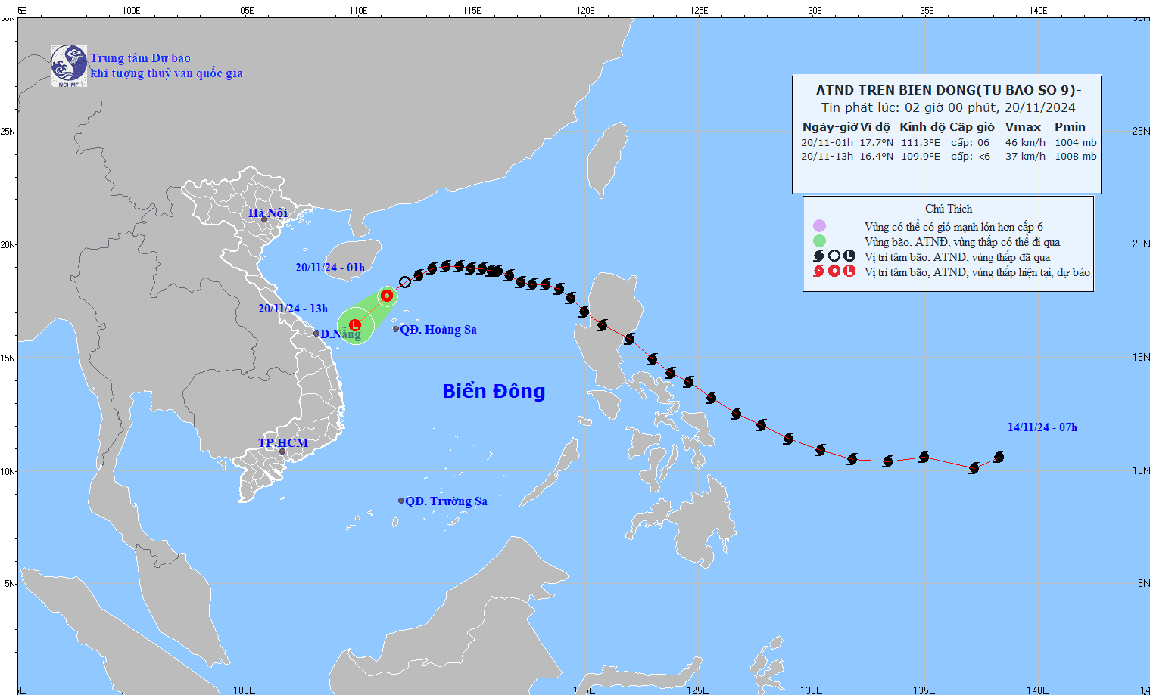The width and height of the screenshot is (1150, 695).
Task: Click the red circle symbol in the legend
Action: click(834, 271)
